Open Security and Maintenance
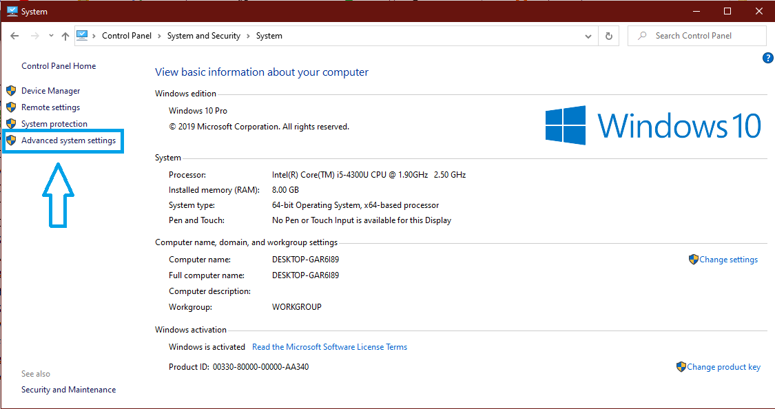The image size is (775, 409). [68, 390]
